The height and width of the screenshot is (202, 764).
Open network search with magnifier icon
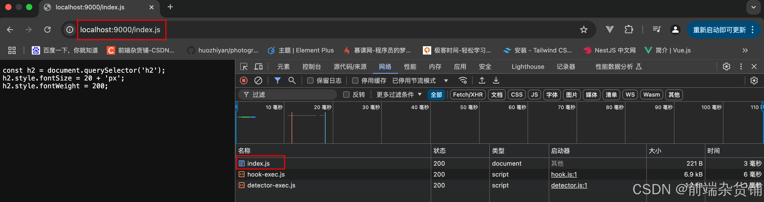click(292, 80)
